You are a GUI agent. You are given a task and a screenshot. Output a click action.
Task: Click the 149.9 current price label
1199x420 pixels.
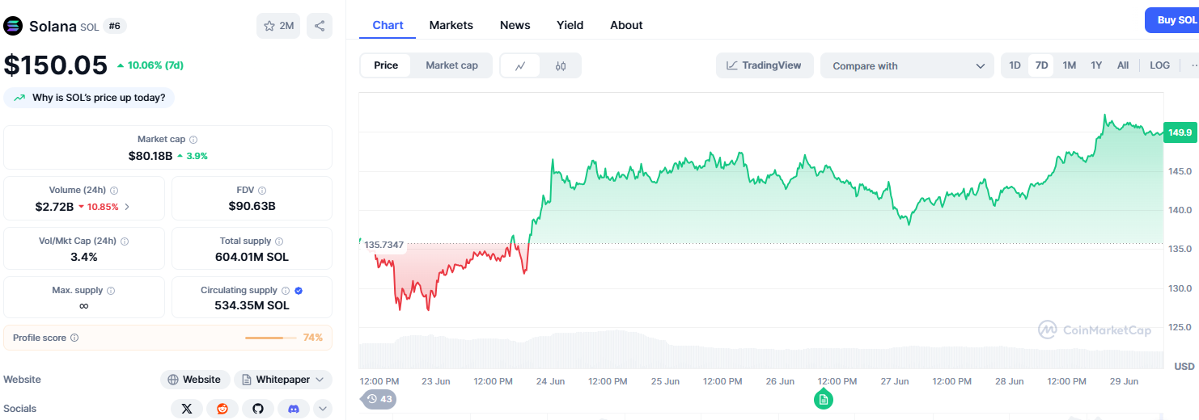1180,132
